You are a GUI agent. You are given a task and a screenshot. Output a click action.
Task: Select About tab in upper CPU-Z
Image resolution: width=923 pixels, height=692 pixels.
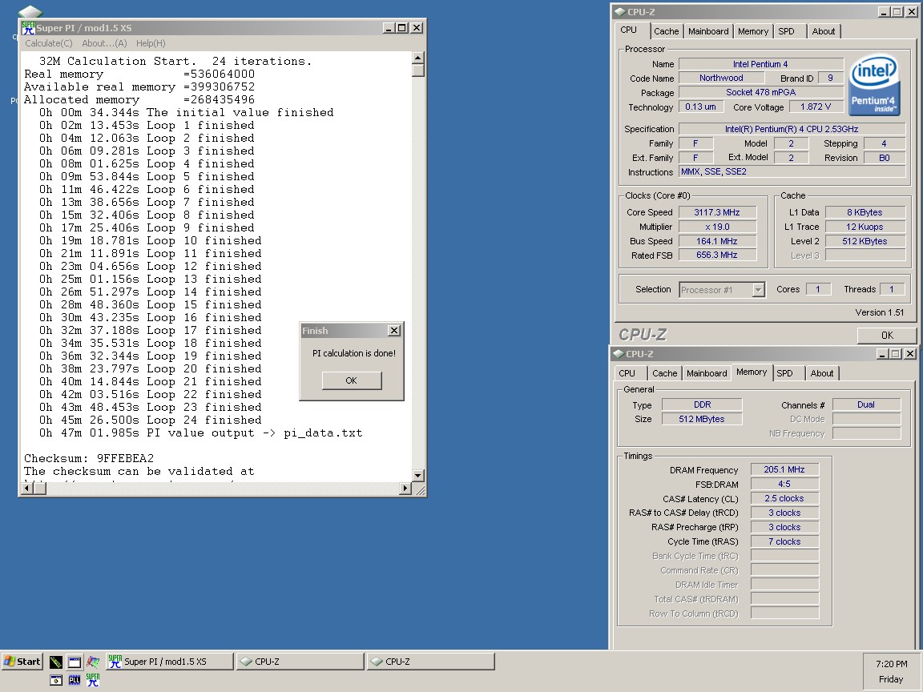click(x=824, y=31)
